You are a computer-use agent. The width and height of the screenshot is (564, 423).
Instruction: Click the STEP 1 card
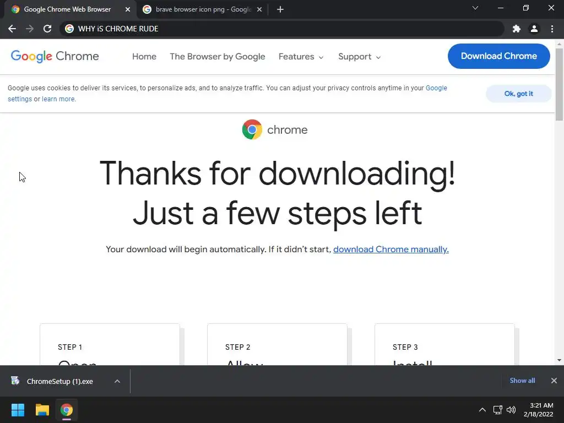pyautogui.click(x=110, y=345)
